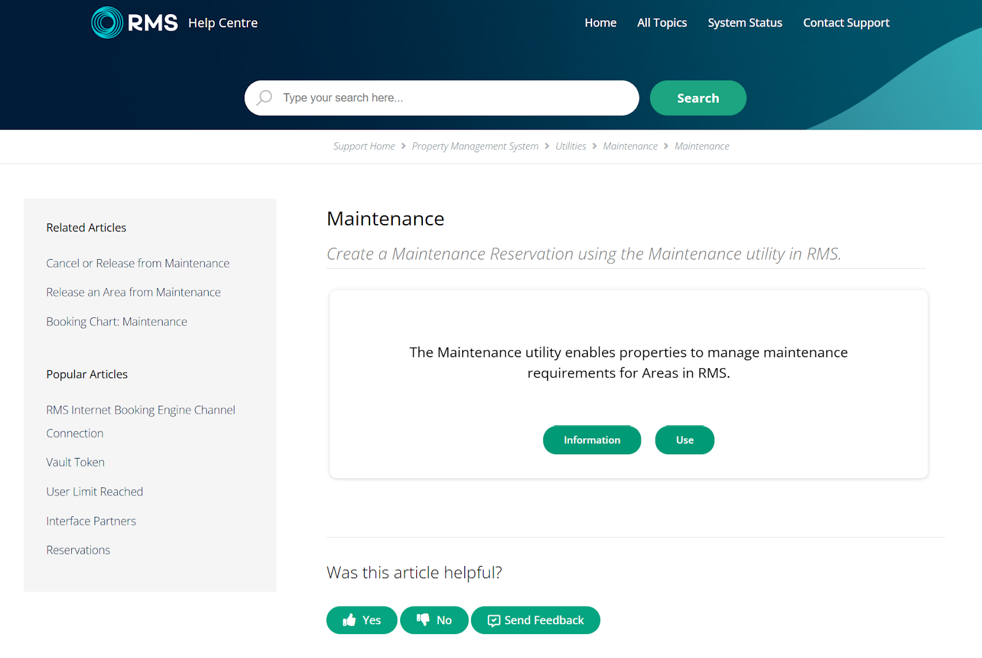Open the Use section button
This screenshot has width=982, height=658.
pyautogui.click(x=684, y=440)
